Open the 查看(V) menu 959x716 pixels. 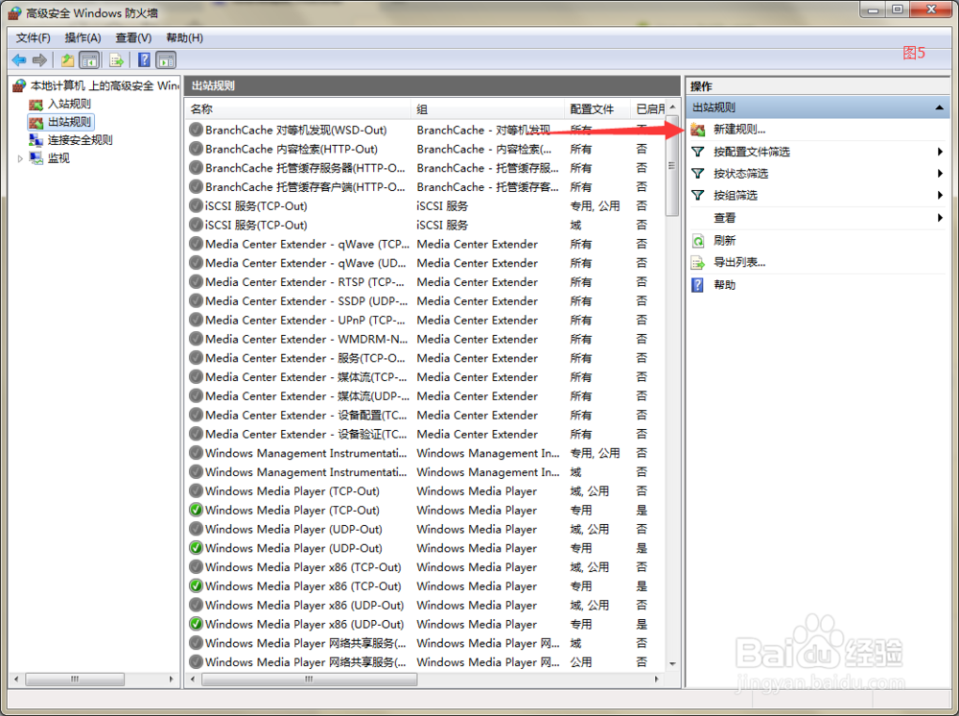coord(133,38)
